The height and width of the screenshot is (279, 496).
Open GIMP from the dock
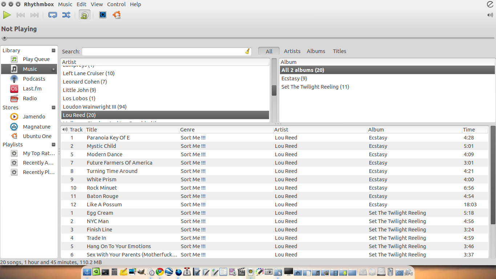click(141, 272)
